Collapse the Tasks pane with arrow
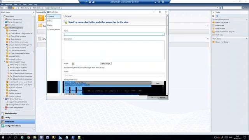The width and height of the screenshot is (249, 140). point(213,12)
